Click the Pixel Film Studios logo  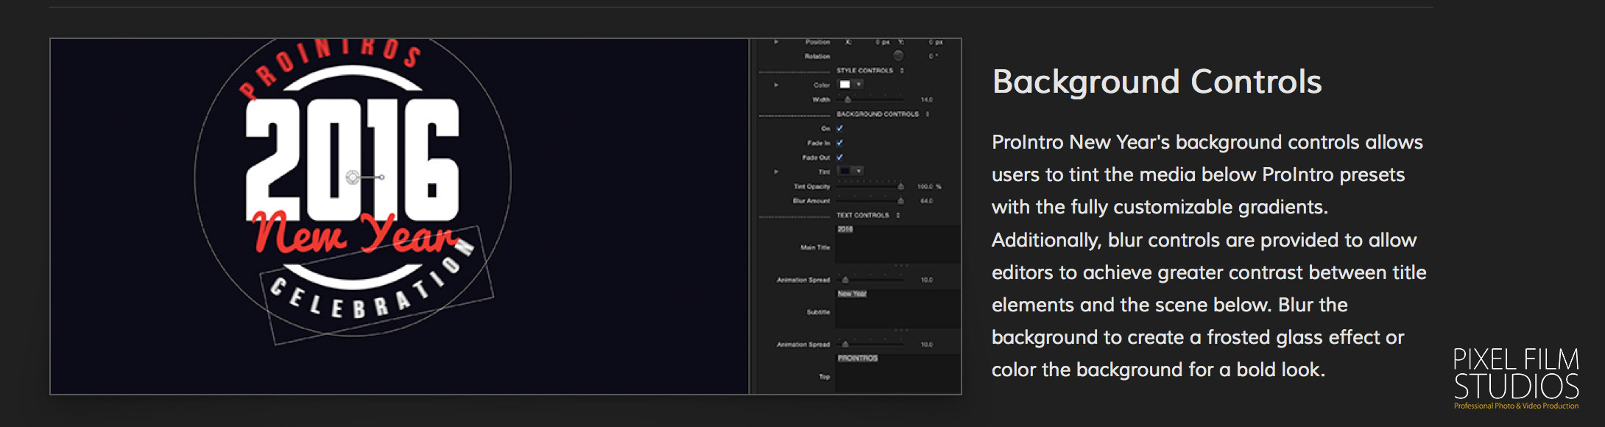(1516, 378)
